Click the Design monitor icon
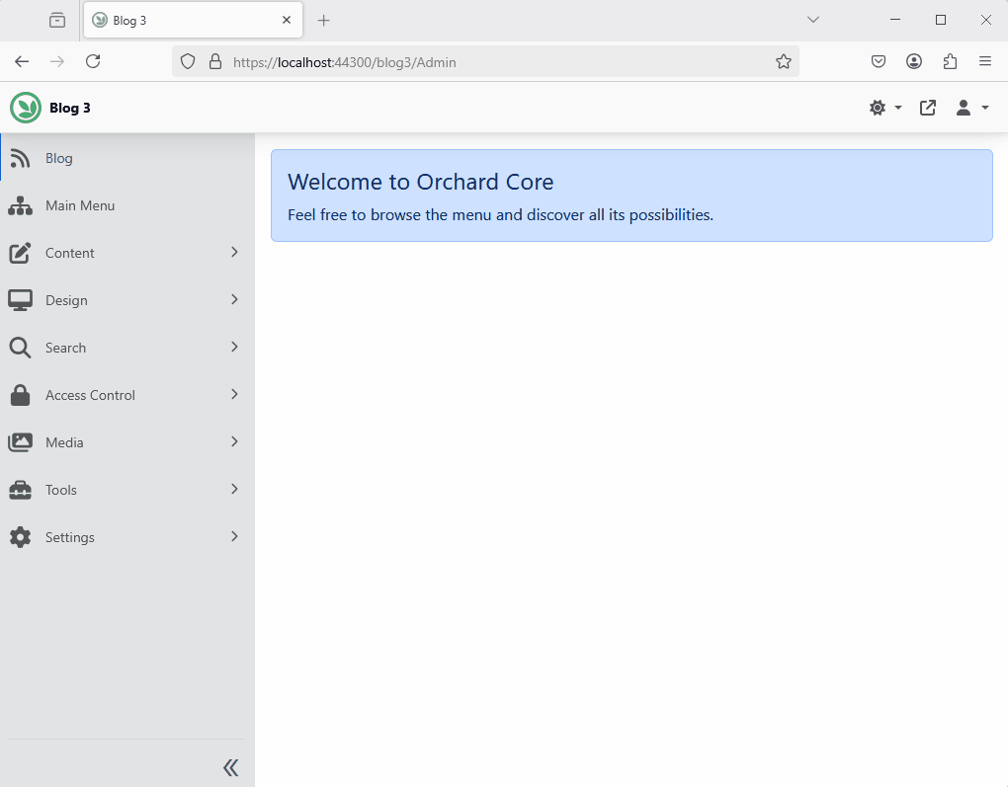 [20, 300]
